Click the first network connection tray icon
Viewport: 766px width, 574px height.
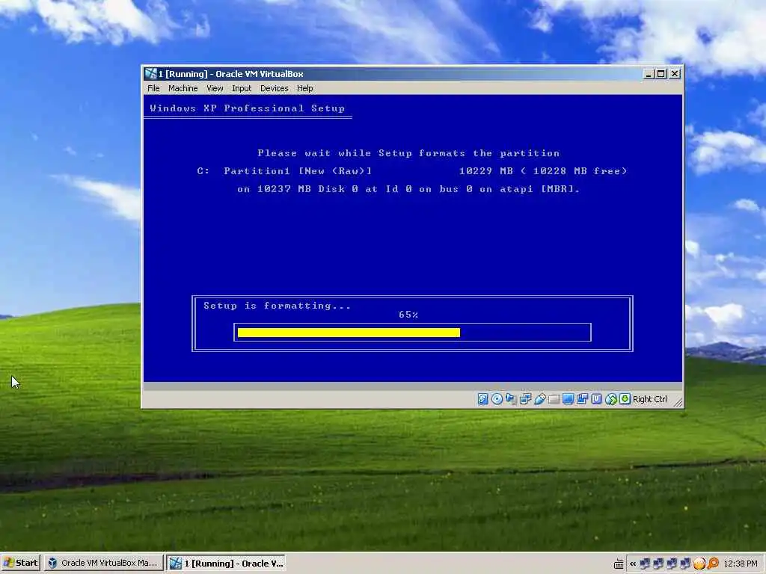(x=645, y=564)
